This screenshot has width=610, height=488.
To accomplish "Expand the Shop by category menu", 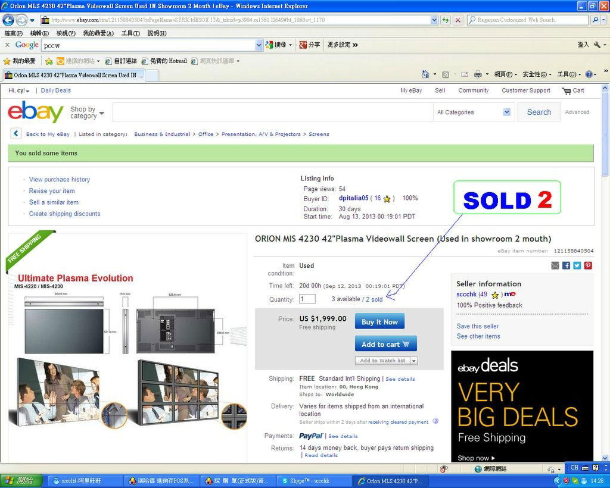I will click(87, 112).
